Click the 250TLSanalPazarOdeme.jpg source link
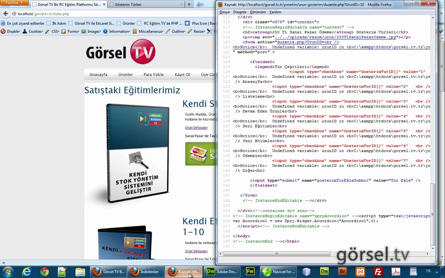The width and height of the screenshot is (445, 278). pyautogui.click(x=335, y=37)
